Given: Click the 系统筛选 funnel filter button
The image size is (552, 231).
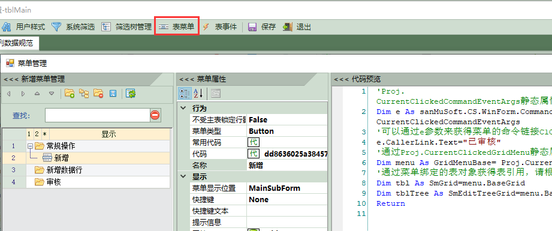Looking at the screenshot, I should pyautogui.click(x=74, y=27).
